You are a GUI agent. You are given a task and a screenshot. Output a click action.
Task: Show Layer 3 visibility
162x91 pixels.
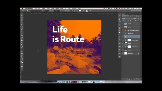(x=123, y=27)
